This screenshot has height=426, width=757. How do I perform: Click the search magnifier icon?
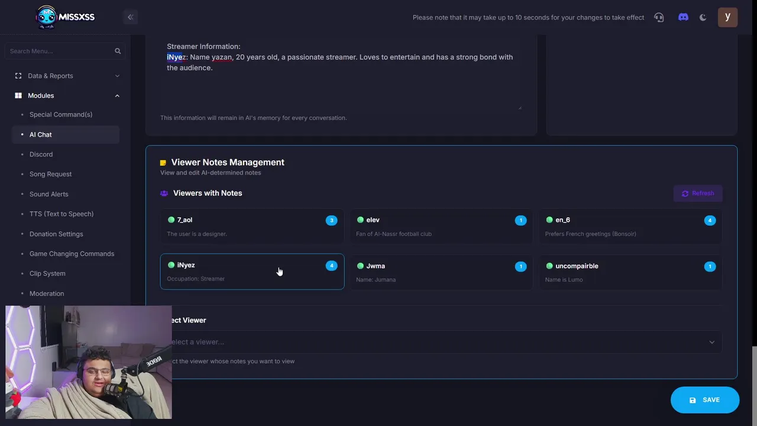118,51
